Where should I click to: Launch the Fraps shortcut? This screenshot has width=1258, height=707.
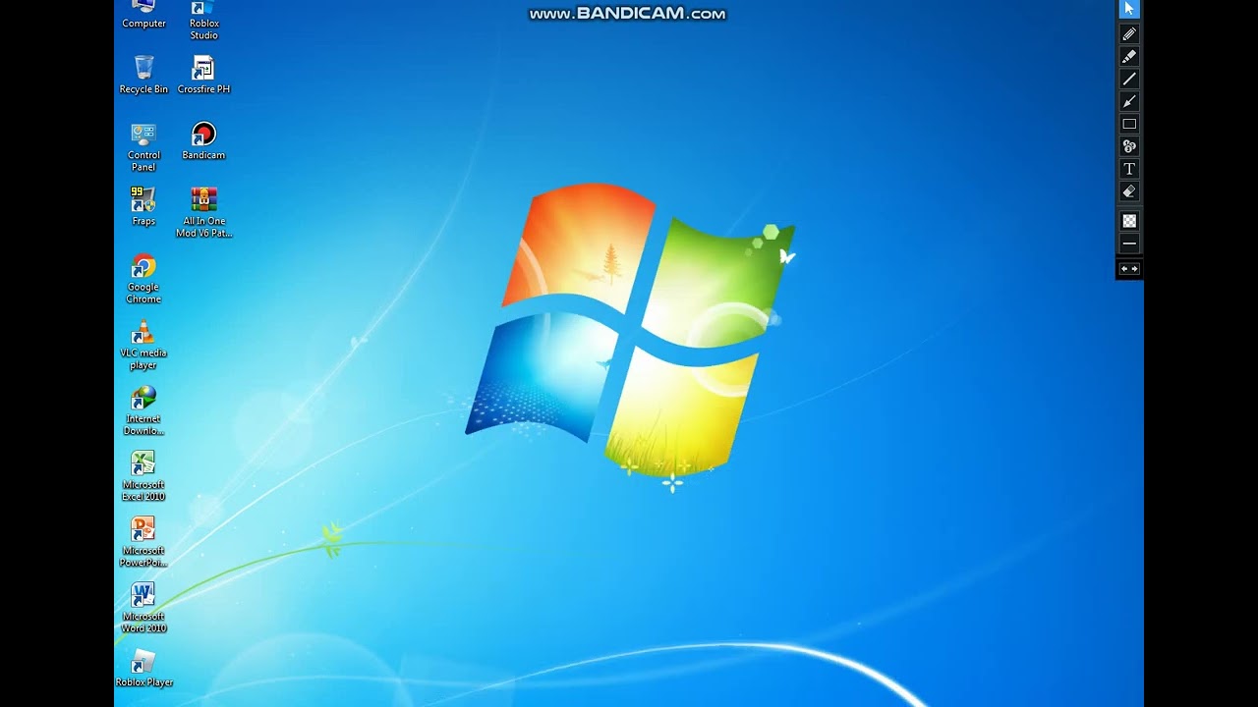point(143,206)
